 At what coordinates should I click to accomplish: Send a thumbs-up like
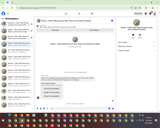click(113, 108)
